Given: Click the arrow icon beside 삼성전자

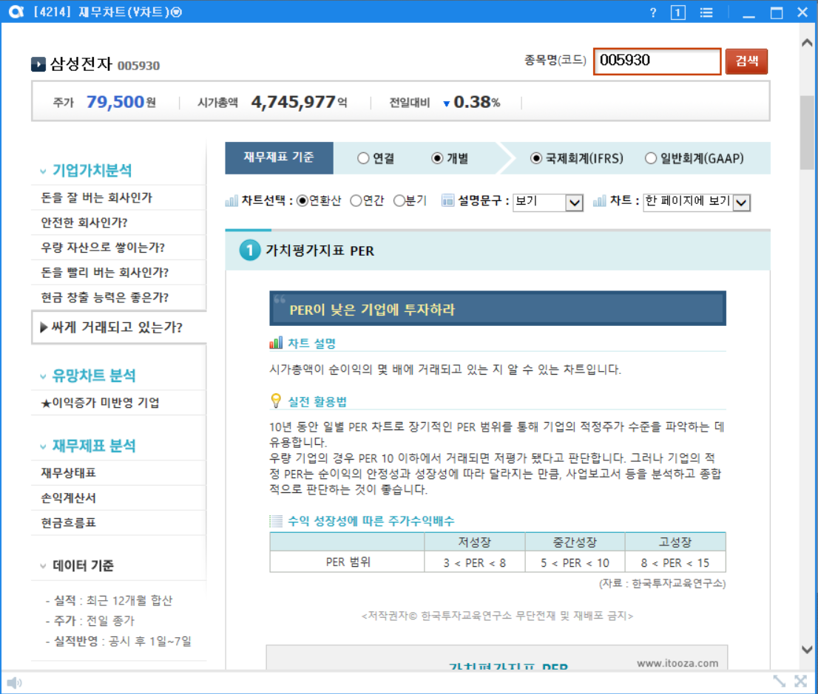Looking at the screenshot, I should coord(38,64).
